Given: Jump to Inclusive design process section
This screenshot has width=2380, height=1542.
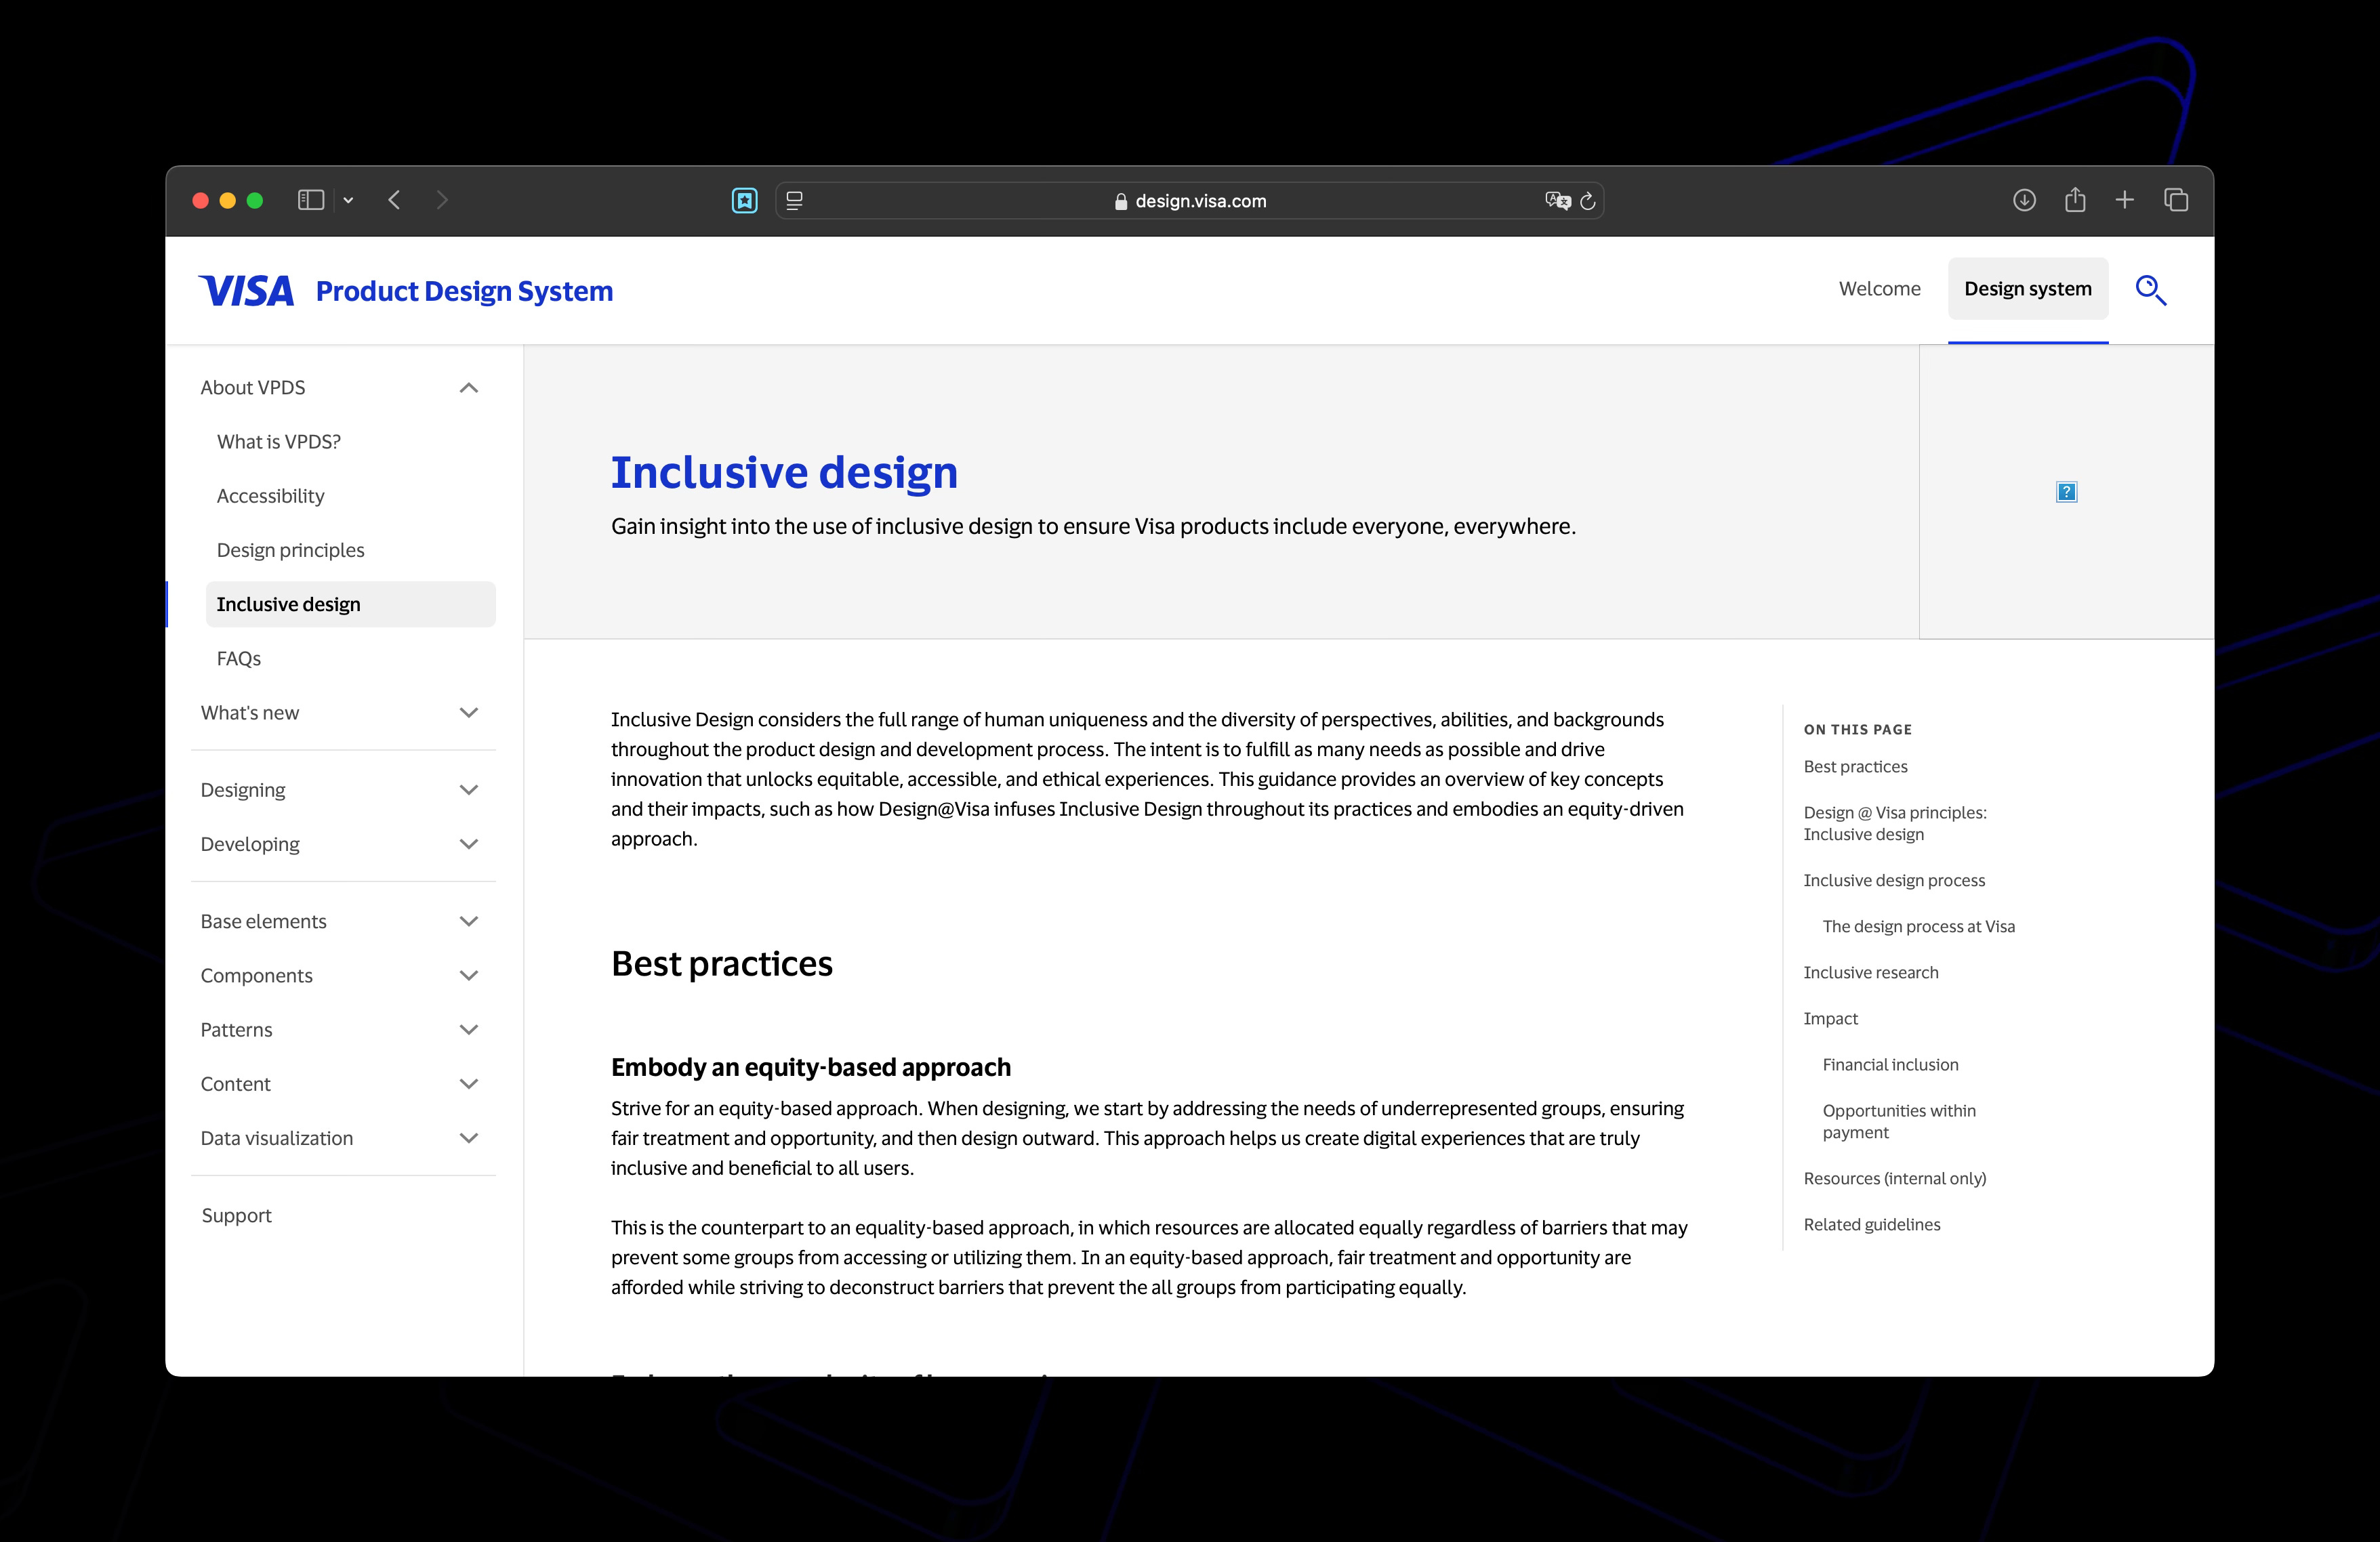Looking at the screenshot, I should tap(1894, 881).
